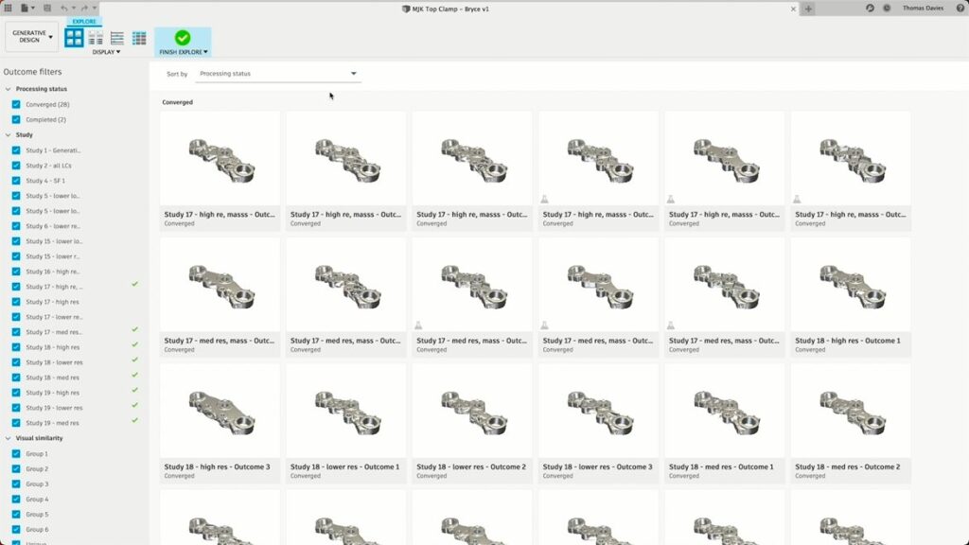Screen dimensions: 969x545
Task: Select the list view display icon
Action: tap(117, 37)
